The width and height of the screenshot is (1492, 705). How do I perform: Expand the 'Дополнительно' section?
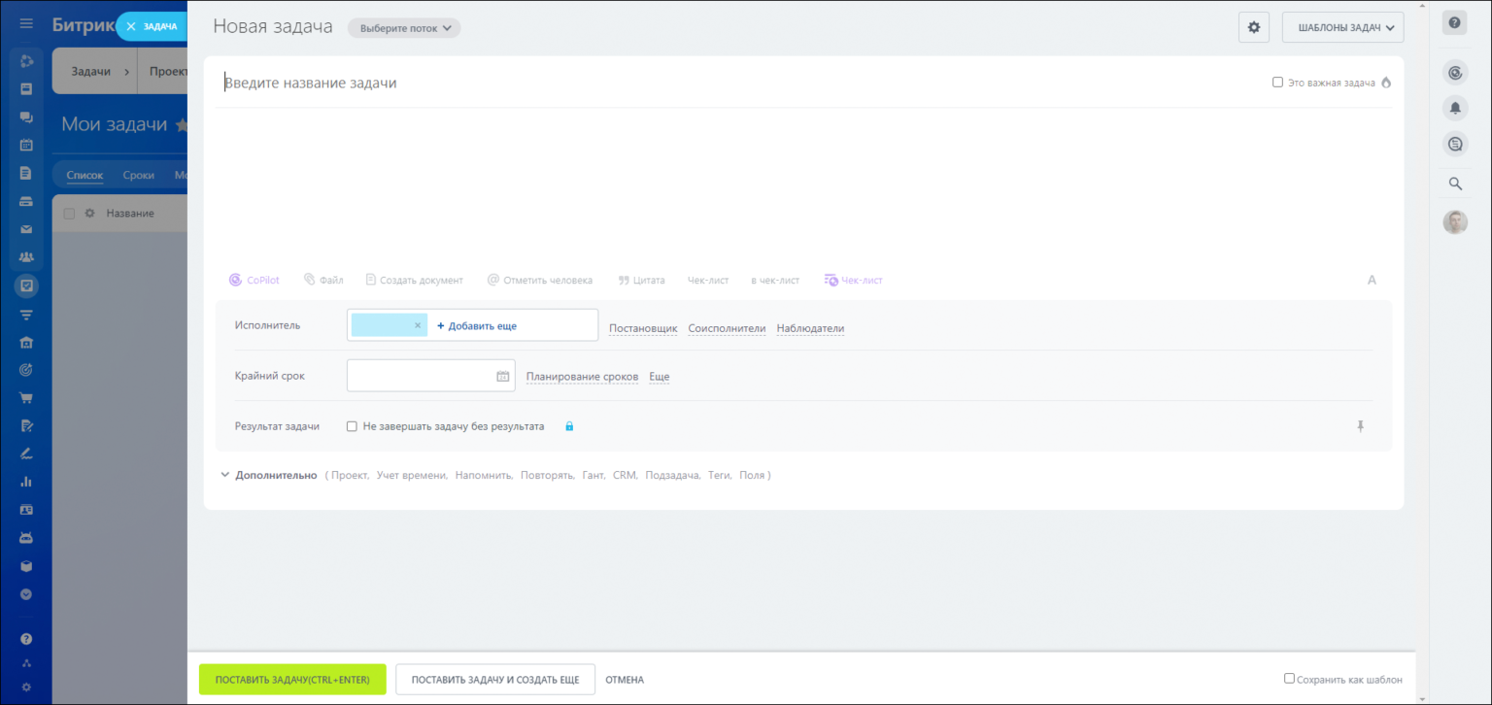(268, 475)
